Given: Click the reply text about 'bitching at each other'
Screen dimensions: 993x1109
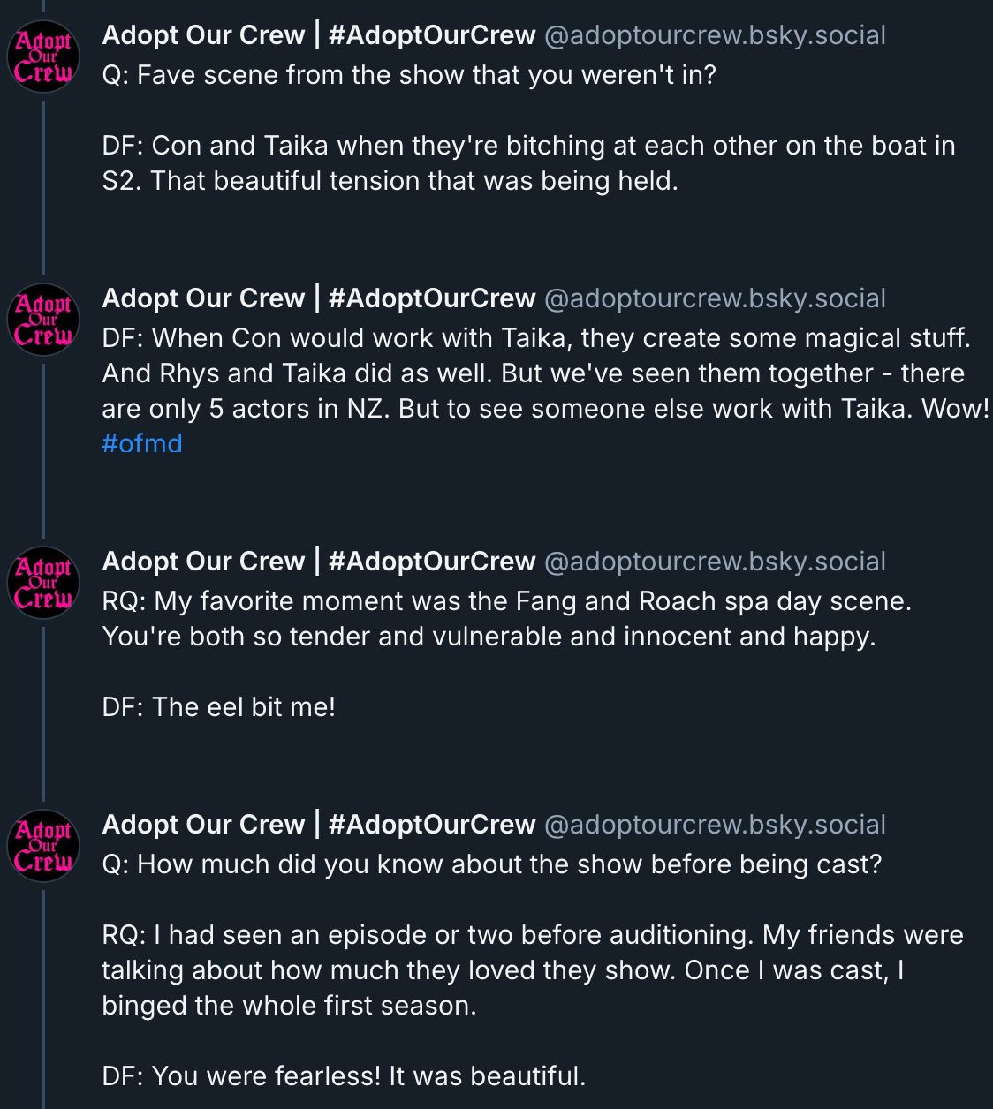Looking at the screenshot, I should 528,163.
